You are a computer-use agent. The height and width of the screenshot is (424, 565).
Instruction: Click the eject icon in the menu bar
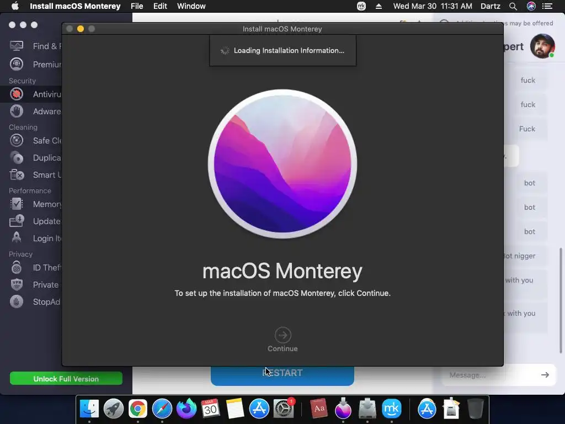pos(379,6)
